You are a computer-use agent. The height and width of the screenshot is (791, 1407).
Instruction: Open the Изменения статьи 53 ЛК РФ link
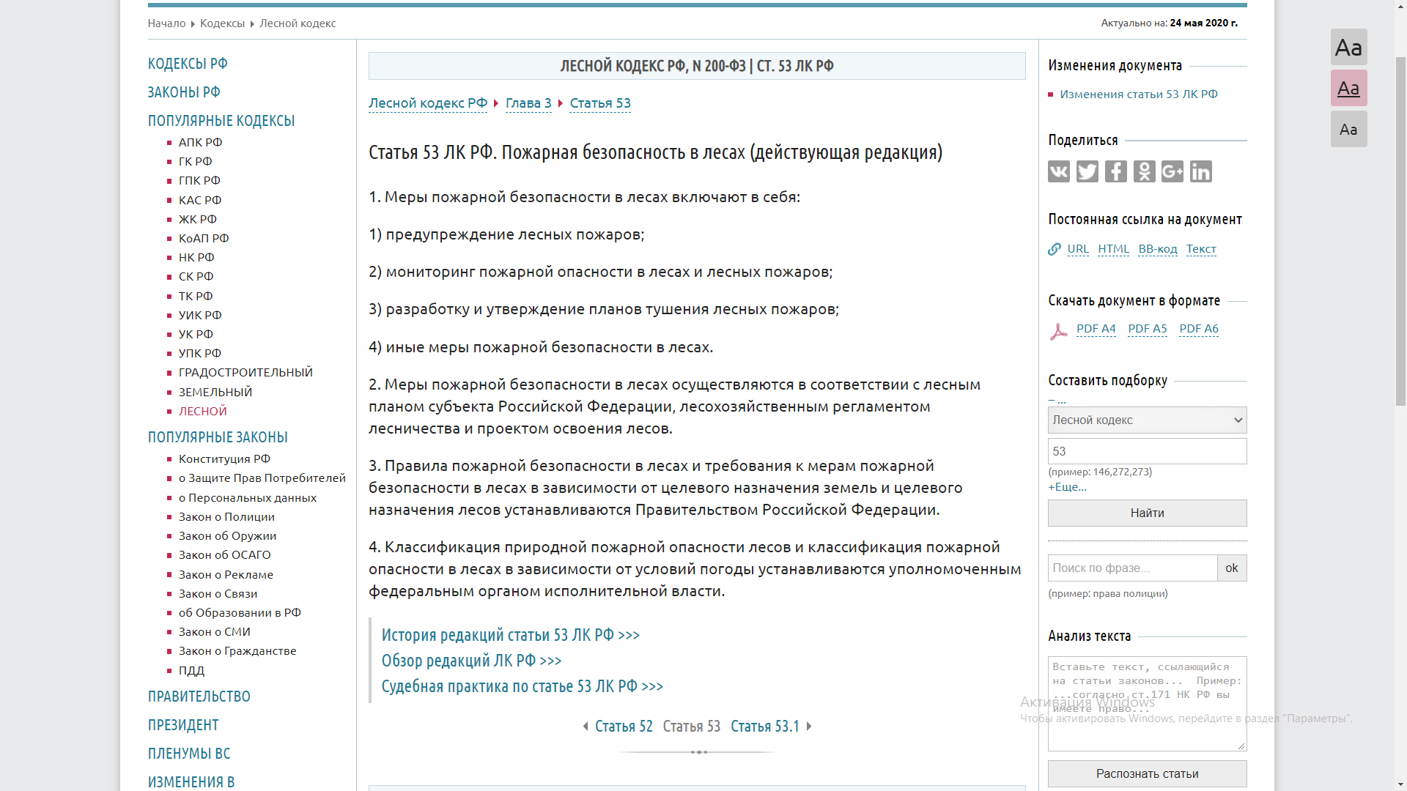coord(1139,94)
